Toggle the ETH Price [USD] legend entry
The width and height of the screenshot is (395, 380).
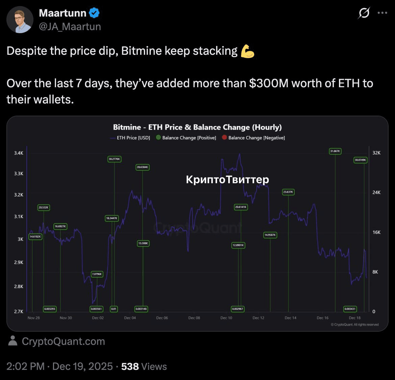(130, 138)
